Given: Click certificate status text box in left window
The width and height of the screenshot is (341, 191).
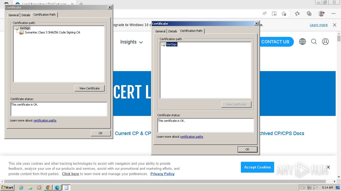Looking at the screenshot, I should pos(59,109).
